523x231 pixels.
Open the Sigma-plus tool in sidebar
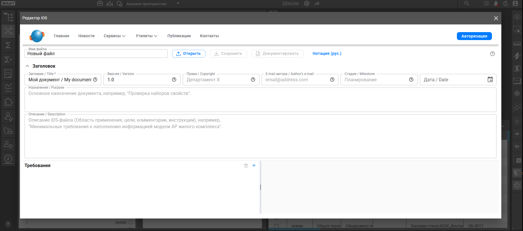click(8, 60)
